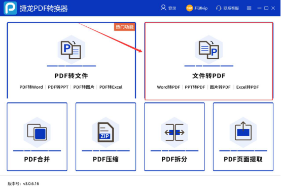Open the PDF合并 label
The width and height of the screenshot is (281, 191).
[x=37, y=159]
